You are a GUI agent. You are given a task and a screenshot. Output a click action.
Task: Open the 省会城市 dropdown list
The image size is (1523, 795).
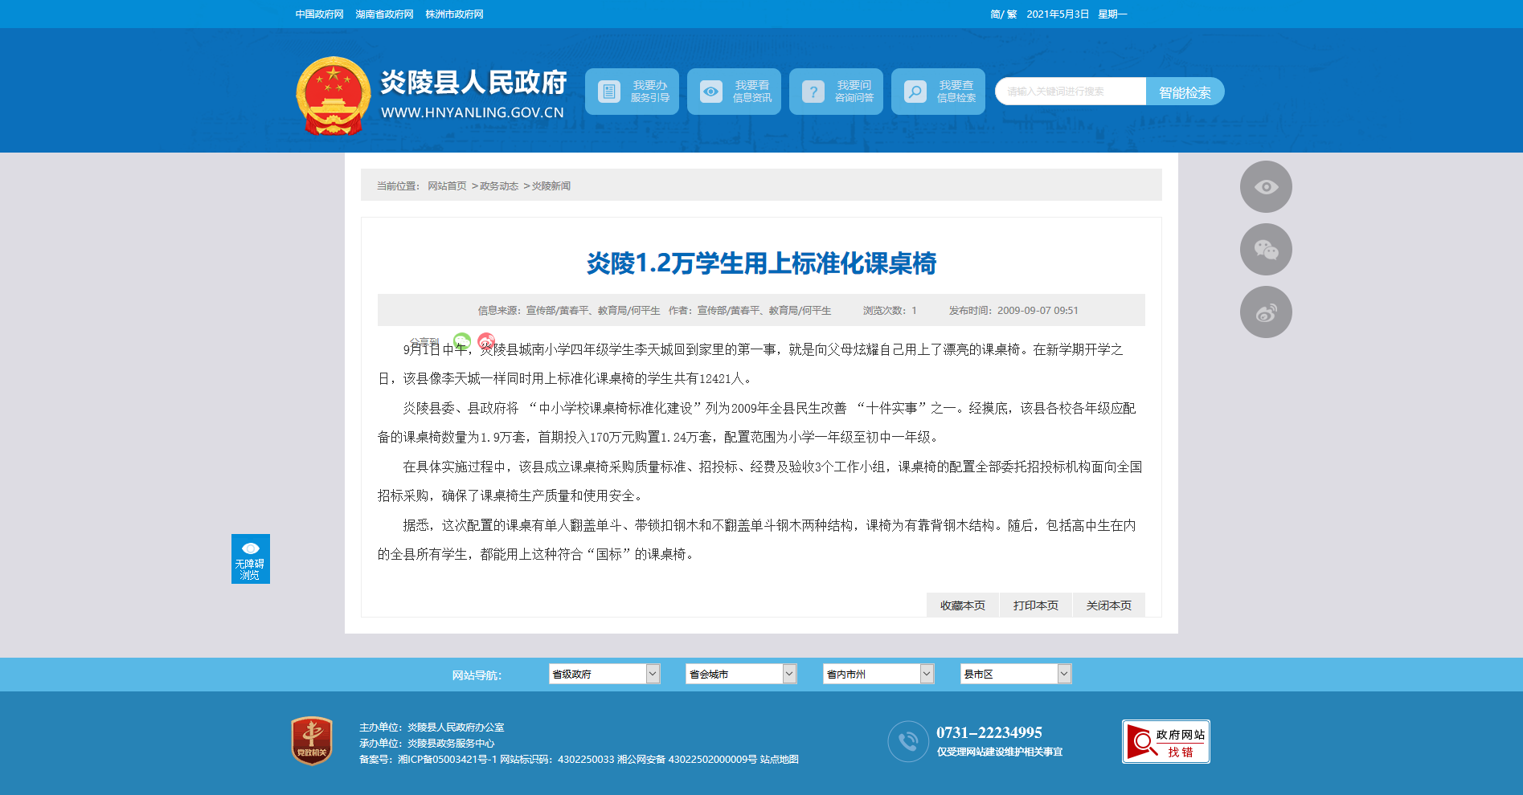coord(741,674)
